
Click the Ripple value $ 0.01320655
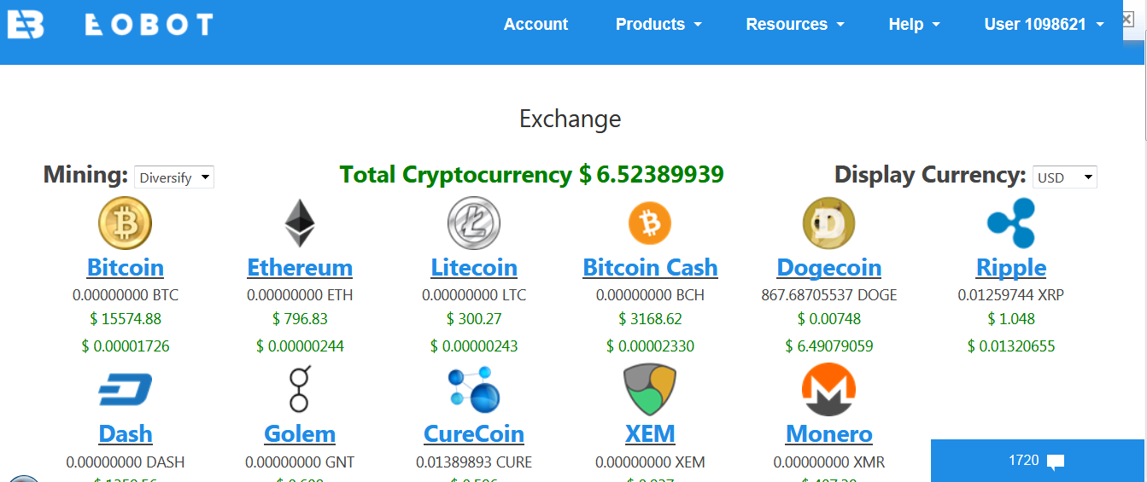tap(1011, 346)
